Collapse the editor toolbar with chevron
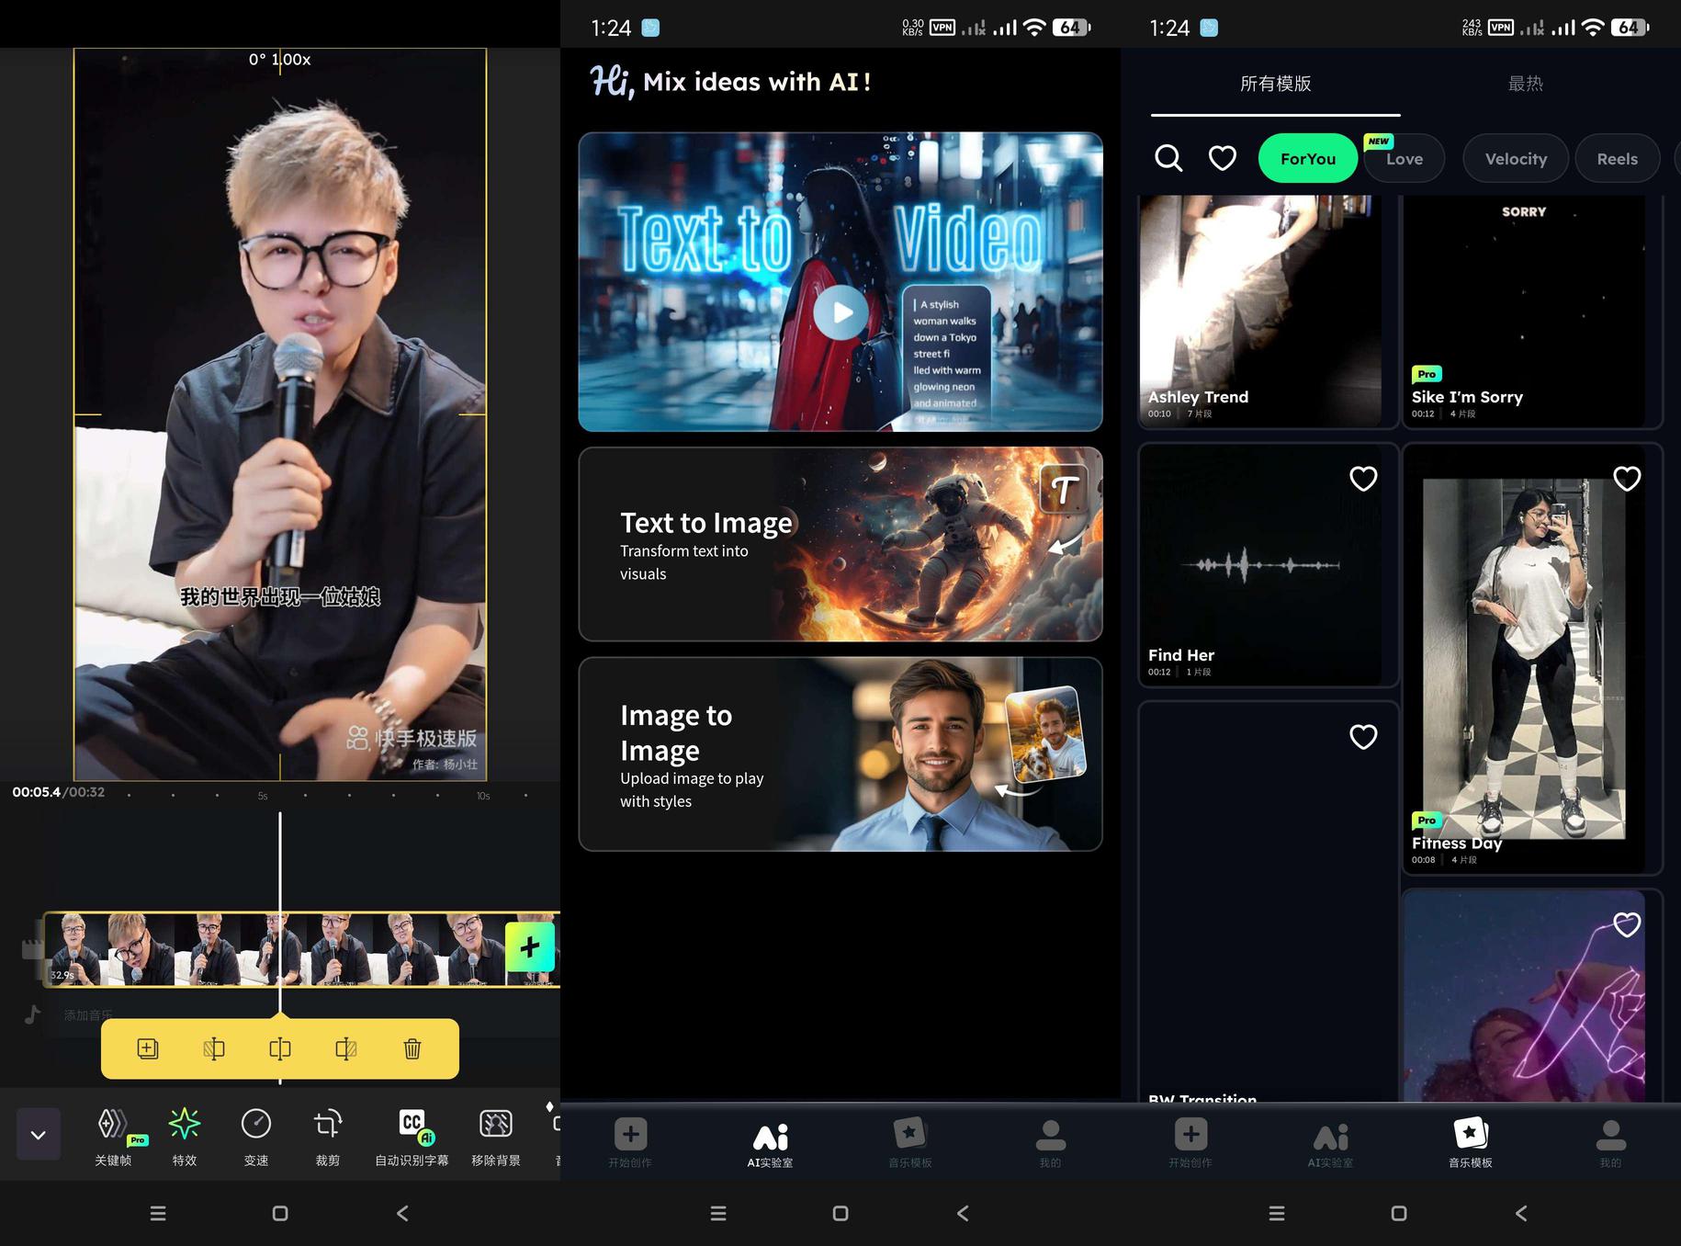 [39, 1134]
